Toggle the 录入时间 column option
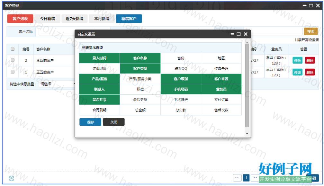324x186 pixels. [99, 58]
